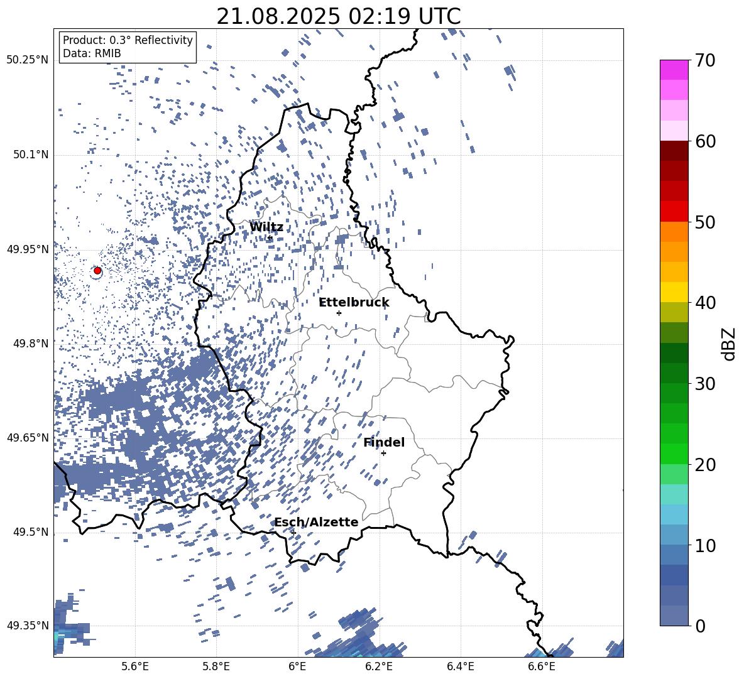Click the Findel station label
This screenshot has height=679, width=744.
[x=384, y=443]
